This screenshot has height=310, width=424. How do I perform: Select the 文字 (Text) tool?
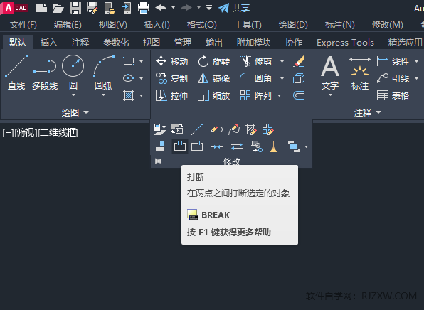click(330, 73)
